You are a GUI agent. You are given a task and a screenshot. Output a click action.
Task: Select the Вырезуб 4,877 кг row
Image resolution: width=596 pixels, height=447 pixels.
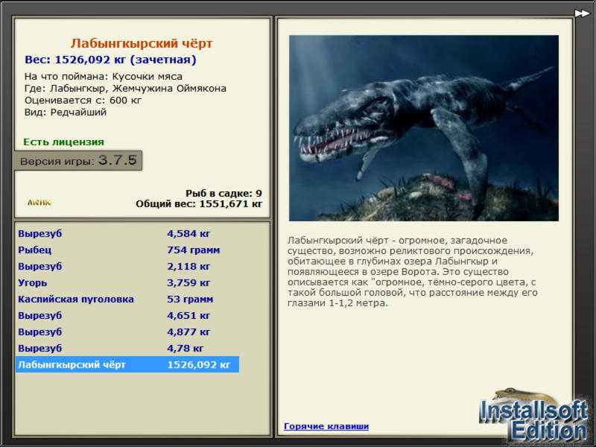pyautogui.click(x=127, y=332)
